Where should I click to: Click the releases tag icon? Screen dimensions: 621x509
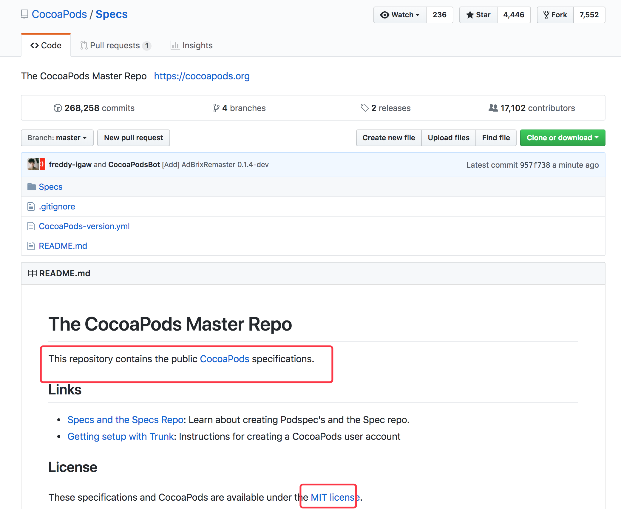364,108
